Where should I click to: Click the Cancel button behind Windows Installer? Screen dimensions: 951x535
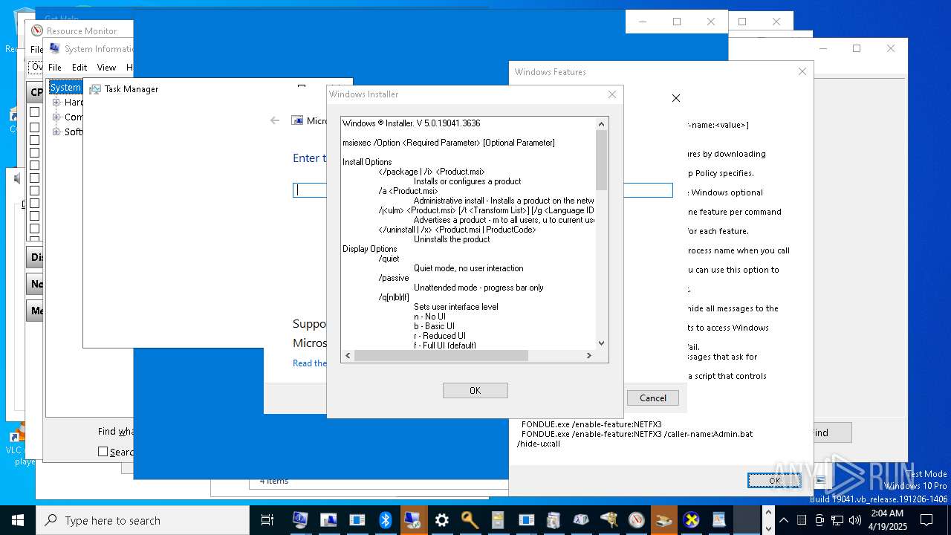(653, 398)
